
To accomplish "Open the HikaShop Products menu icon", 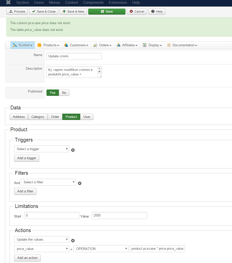I will coord(39,45).
